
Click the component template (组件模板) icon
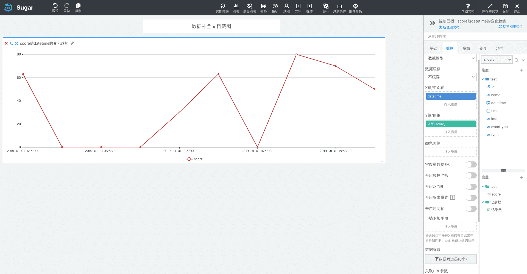(x=355, y=6)
